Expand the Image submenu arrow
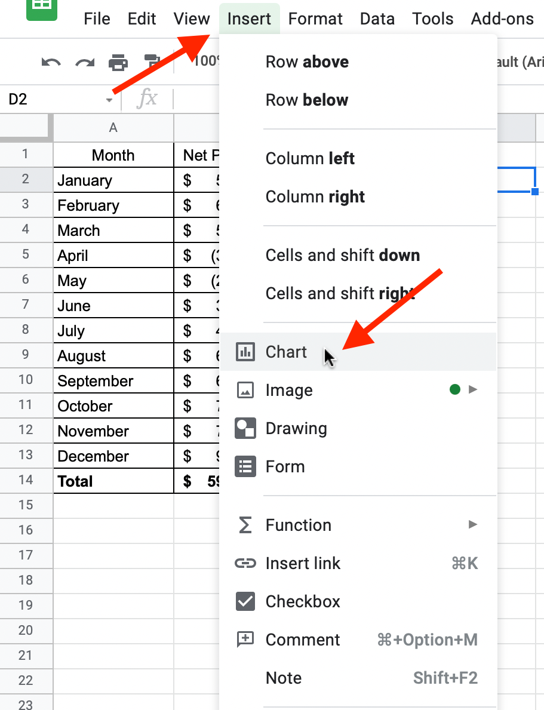The width and height of the screenshot is (544, 710). [x=473, y=390]
